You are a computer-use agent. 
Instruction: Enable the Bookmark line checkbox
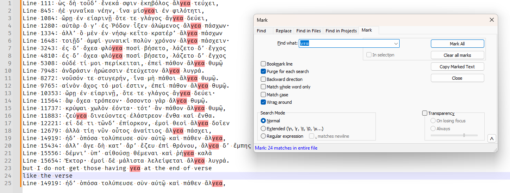(x=264, y=64)
